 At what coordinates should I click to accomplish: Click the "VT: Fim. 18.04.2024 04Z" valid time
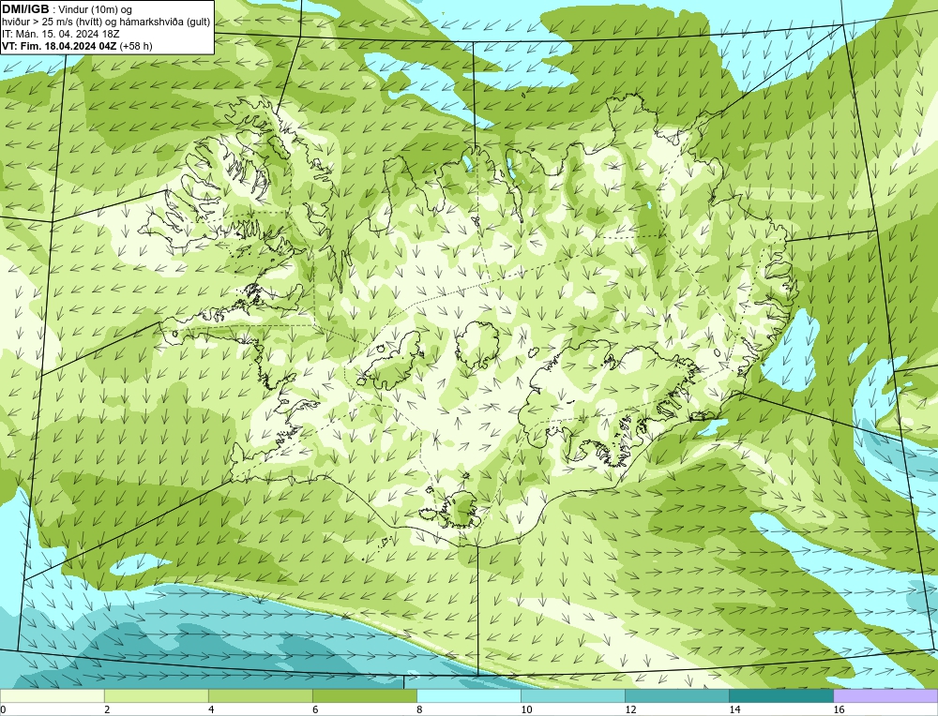(59, 46)
